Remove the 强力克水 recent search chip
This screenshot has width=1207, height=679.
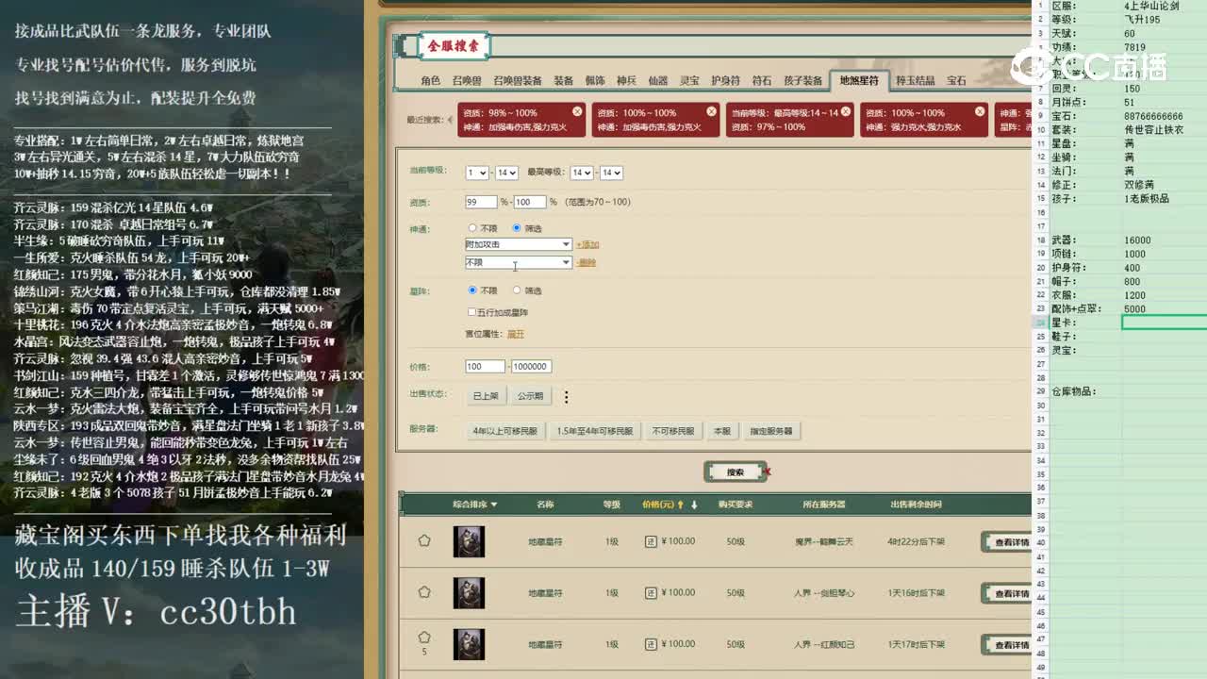979,110
